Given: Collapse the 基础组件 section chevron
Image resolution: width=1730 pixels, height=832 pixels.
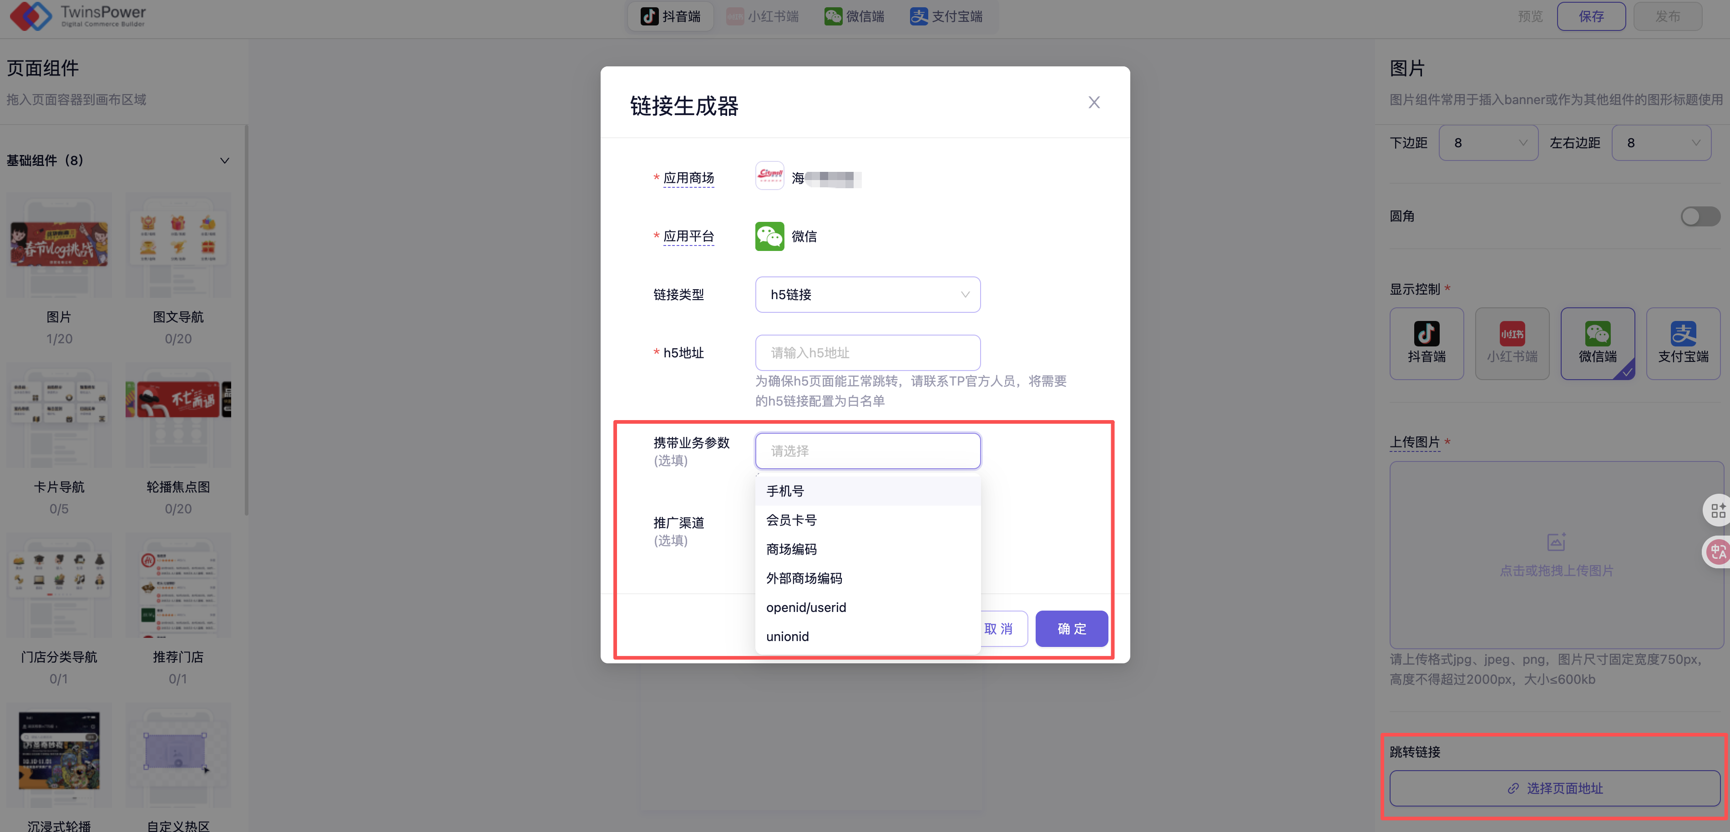Looking at the screenshot, I should coord(225,160).
